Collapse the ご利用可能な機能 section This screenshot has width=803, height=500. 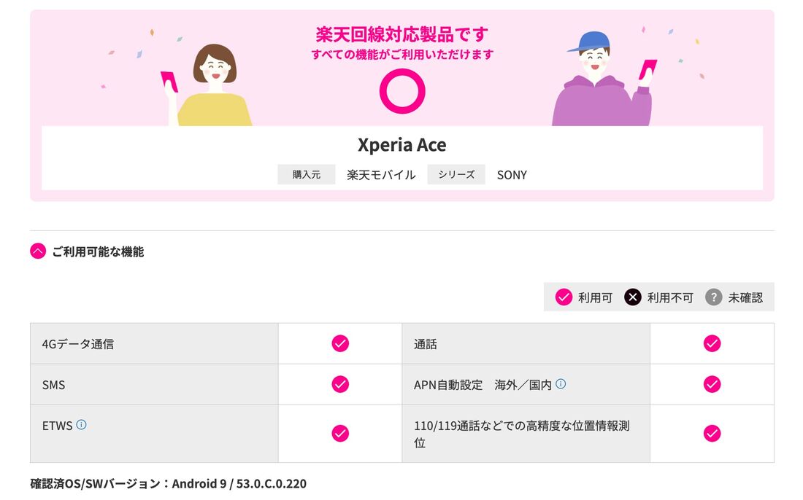click(x=38, y=251)
